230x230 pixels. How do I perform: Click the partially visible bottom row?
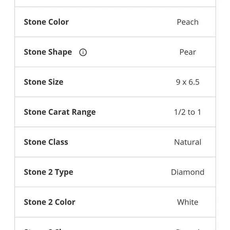[x=115, y=224]
